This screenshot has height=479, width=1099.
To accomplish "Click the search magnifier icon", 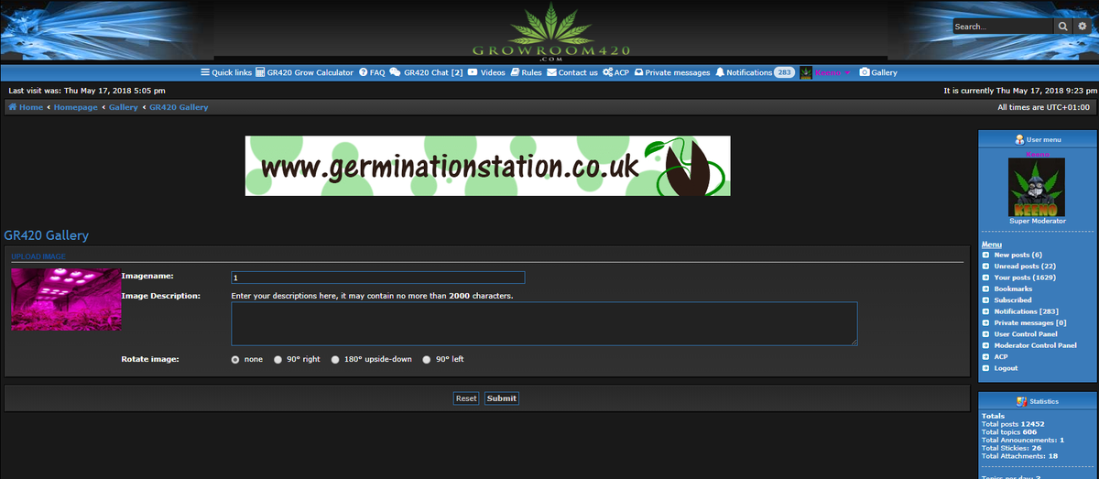I will 1063,27.
